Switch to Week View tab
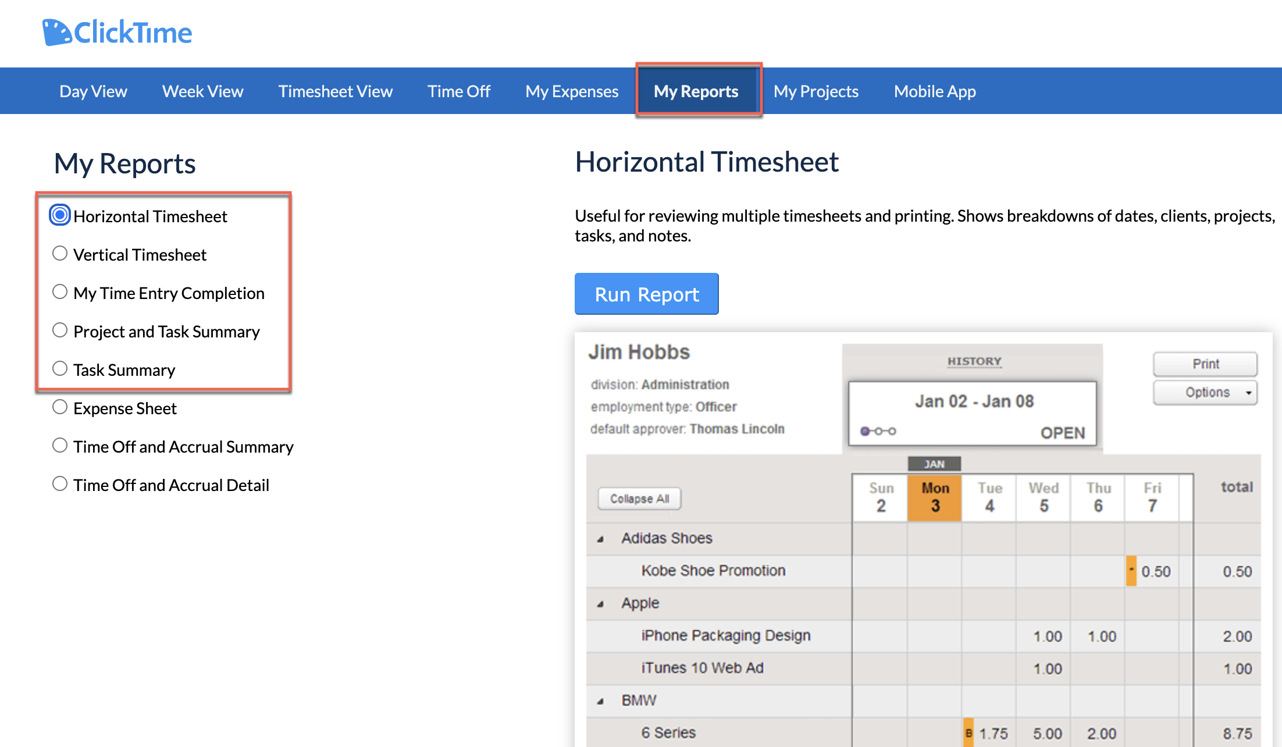This screenshot has width=1282, height=747. click(202, 91)
